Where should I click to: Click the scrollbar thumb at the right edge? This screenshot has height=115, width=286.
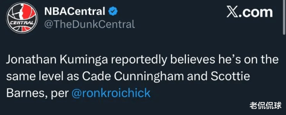click(284, 17)
